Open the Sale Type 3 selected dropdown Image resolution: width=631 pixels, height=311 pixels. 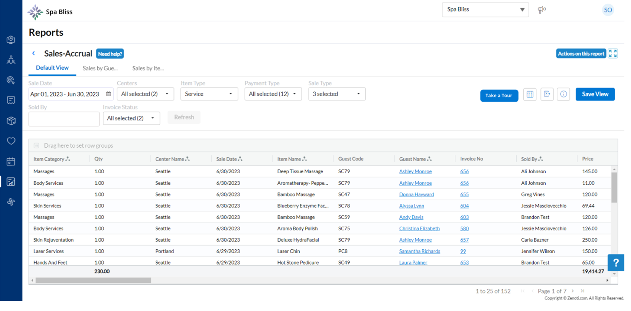pyautogui.click(x=337, y=94)
